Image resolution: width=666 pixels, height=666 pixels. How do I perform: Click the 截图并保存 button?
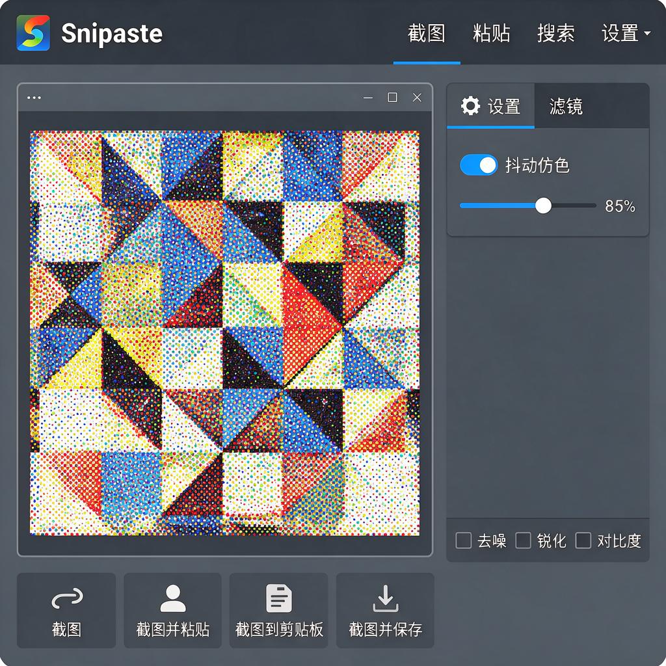tap(385, 610)
